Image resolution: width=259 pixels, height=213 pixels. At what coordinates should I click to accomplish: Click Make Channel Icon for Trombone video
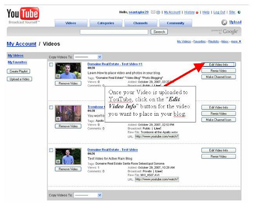tap(219, 120)
